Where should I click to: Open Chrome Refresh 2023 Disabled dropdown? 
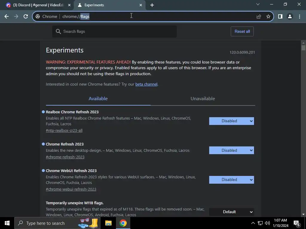tap(232, 150)
